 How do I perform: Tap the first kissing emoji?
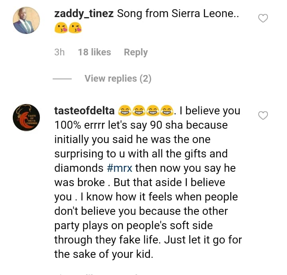60,29
